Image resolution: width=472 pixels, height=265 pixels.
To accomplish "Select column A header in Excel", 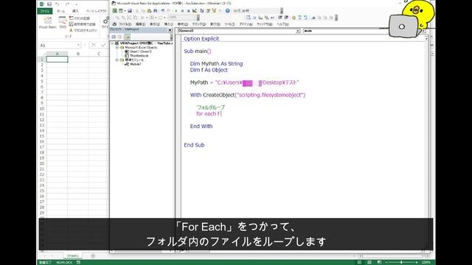I will pos(58,54).
